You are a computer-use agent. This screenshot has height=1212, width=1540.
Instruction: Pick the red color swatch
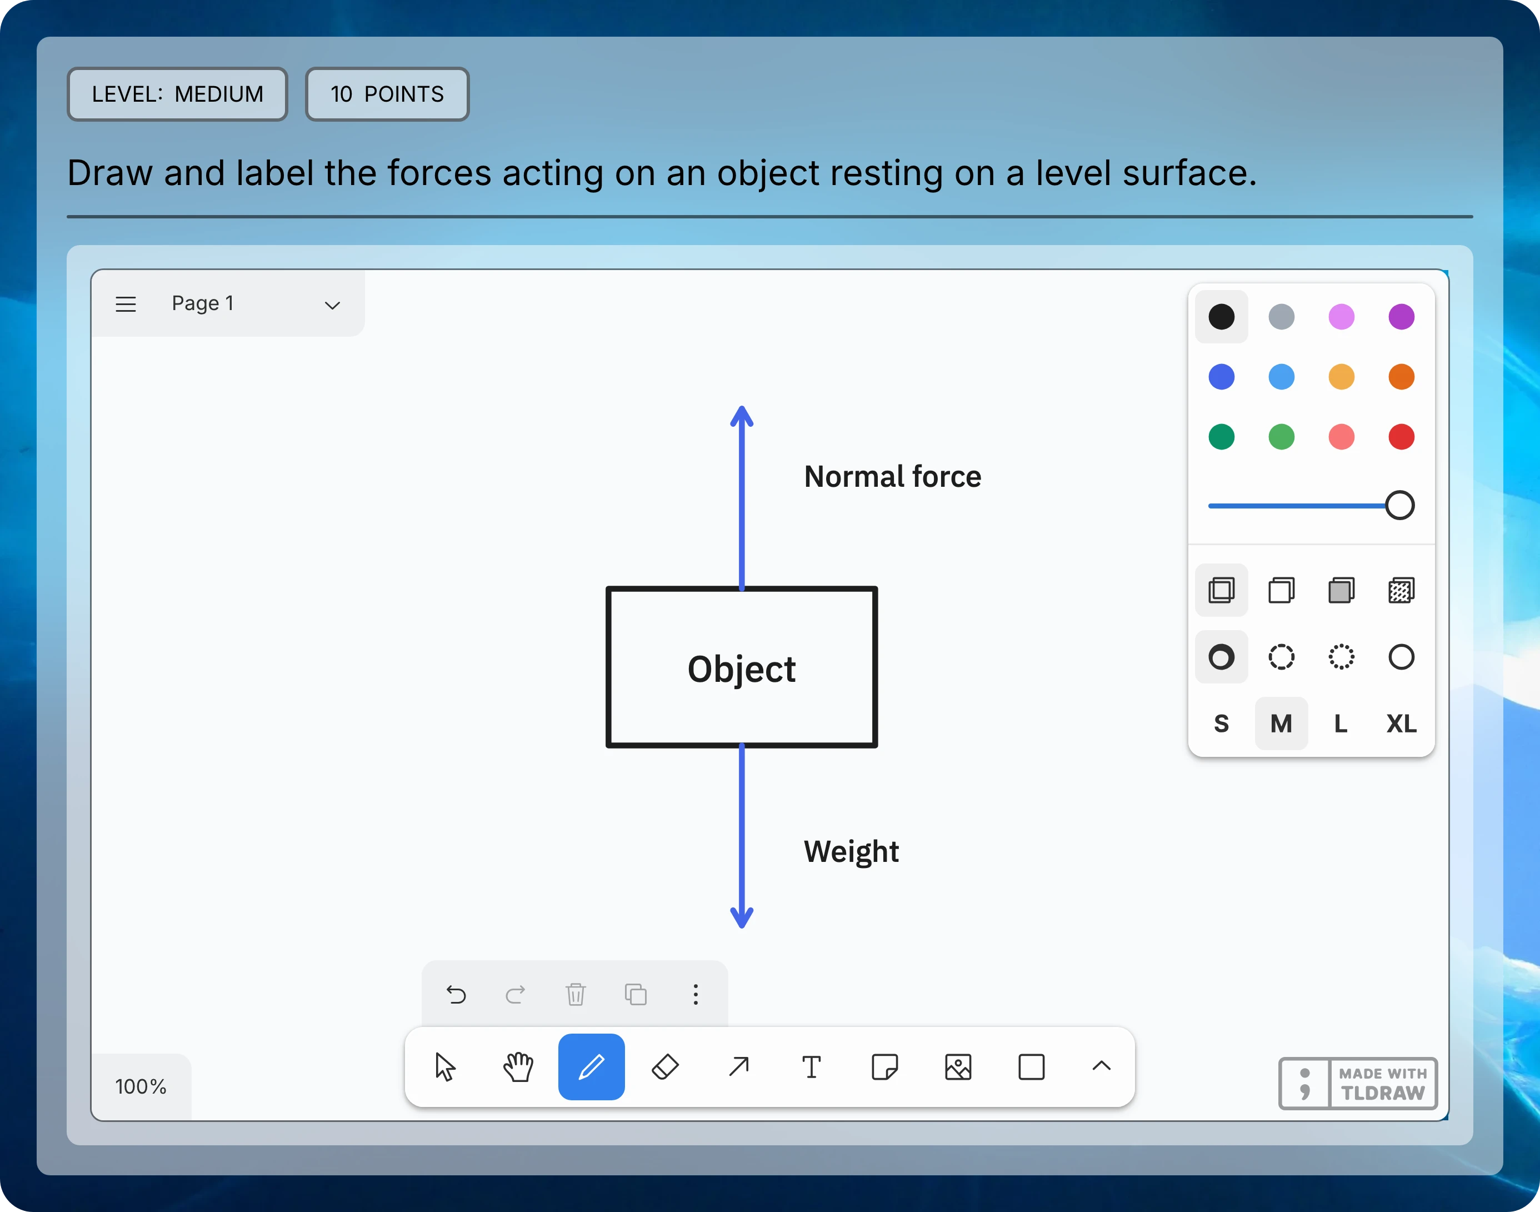(1402, 436)
